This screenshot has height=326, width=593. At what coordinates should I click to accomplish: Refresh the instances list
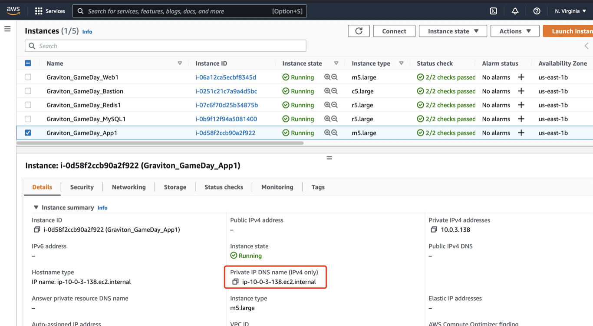[x=359, y=31]
